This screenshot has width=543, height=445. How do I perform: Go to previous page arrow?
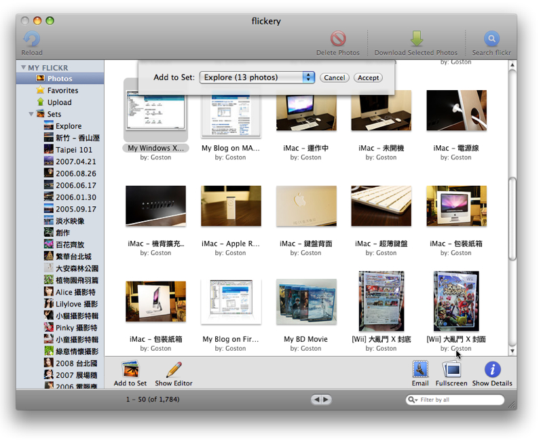tap(316, 400)
